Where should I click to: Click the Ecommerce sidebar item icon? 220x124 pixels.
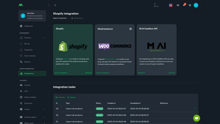[x=21, y=74]
